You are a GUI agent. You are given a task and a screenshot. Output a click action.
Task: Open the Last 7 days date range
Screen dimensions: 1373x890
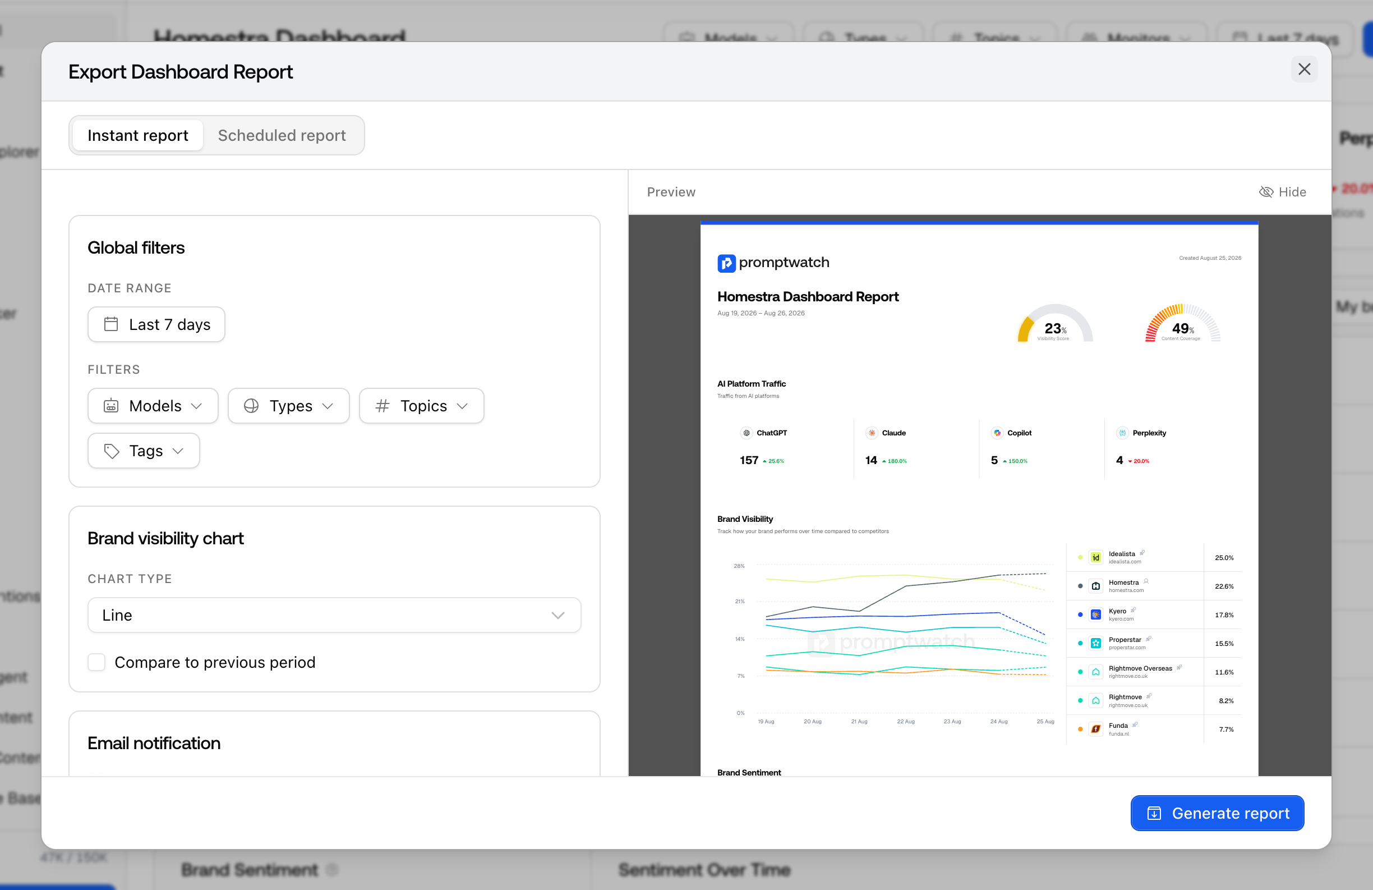click(156, 324)
